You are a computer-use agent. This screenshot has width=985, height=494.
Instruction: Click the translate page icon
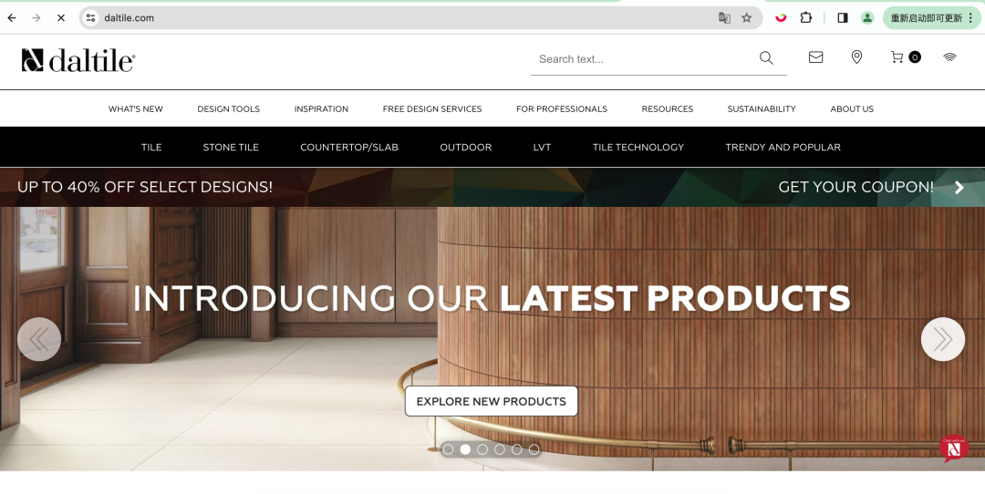(x=724, y=18)
